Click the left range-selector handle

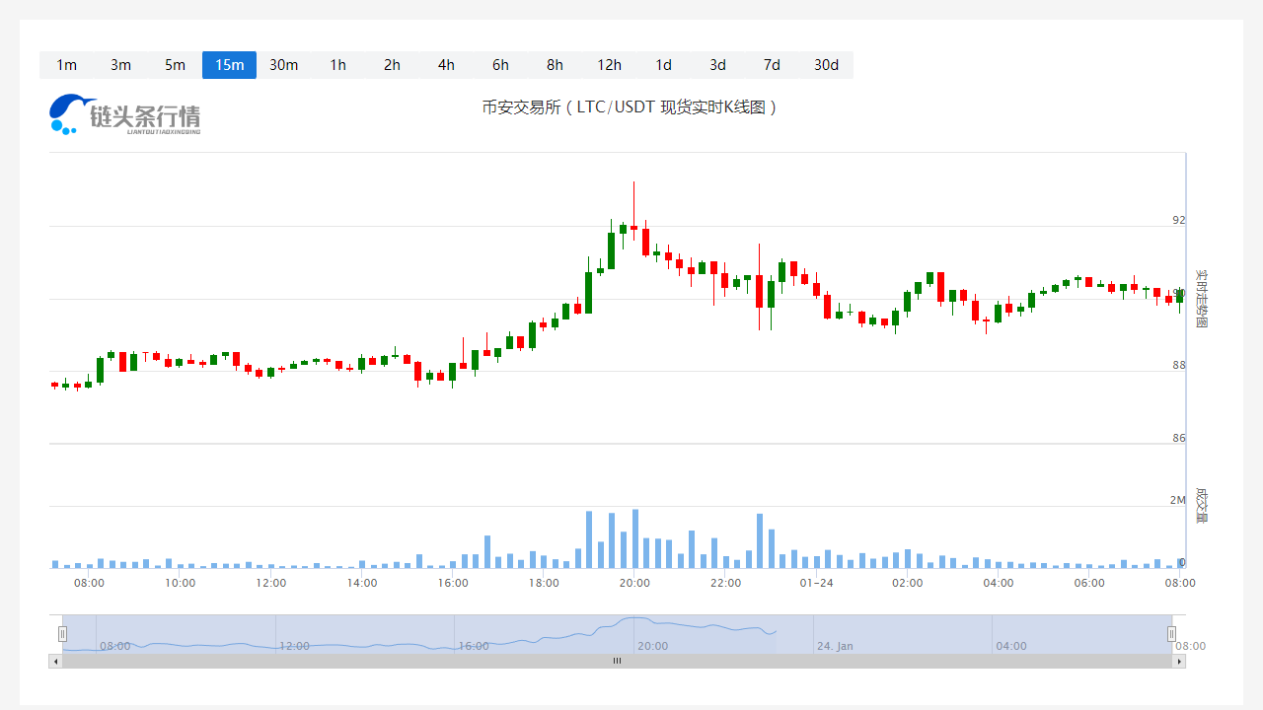[x=62, y=634]
